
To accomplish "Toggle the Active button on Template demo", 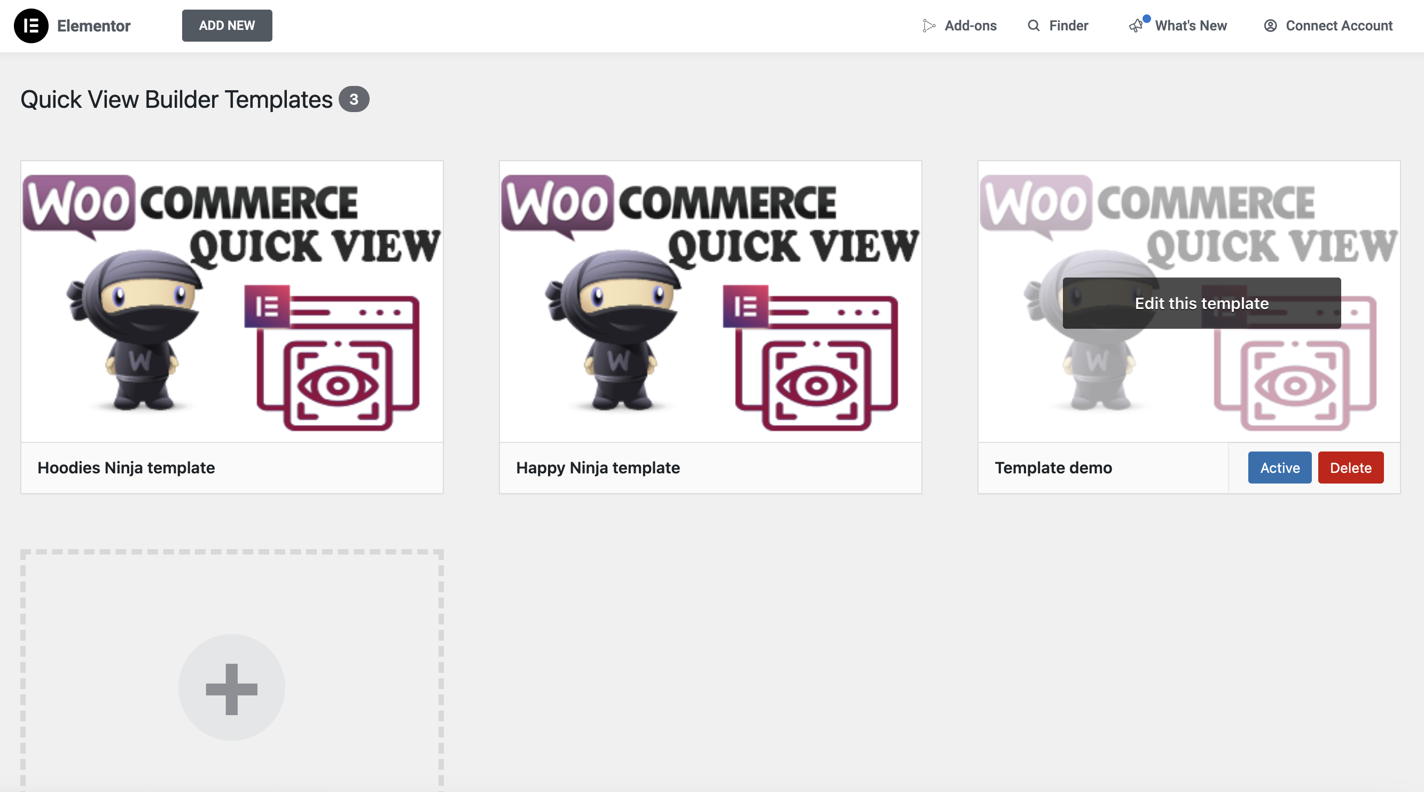I will click(x=1279, y=468).
